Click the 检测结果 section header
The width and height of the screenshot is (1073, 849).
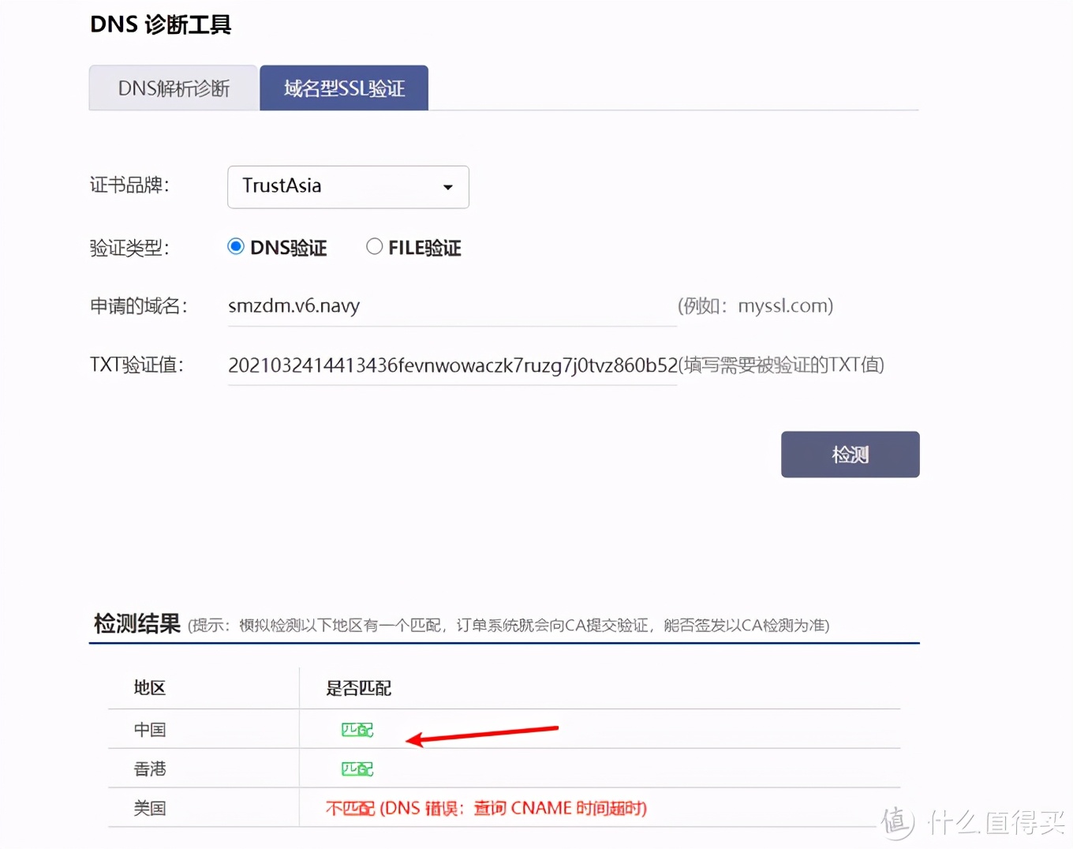pyautogui.click(x=136, y=623)
